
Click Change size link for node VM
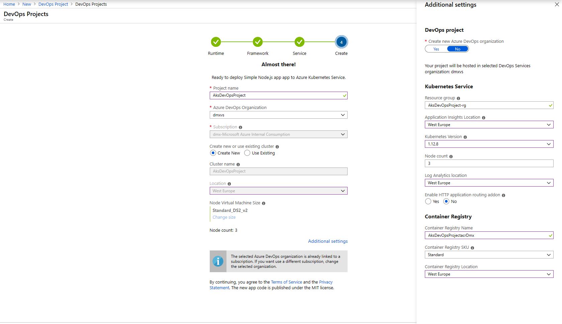[224, 217]
